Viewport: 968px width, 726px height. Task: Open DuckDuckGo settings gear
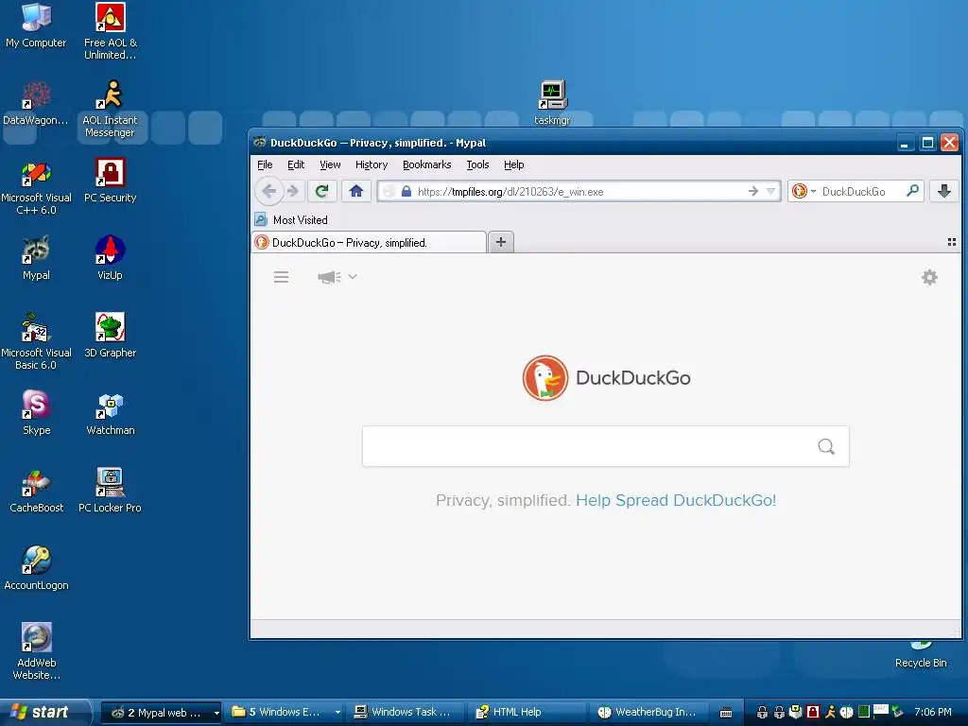tap(929, 277)
